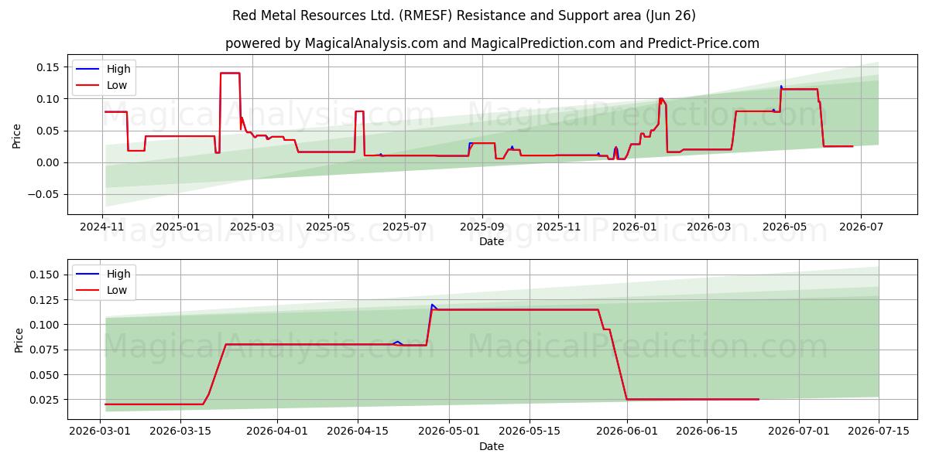Click the '2026-04-01' date tick label

(x=277, y=432)
